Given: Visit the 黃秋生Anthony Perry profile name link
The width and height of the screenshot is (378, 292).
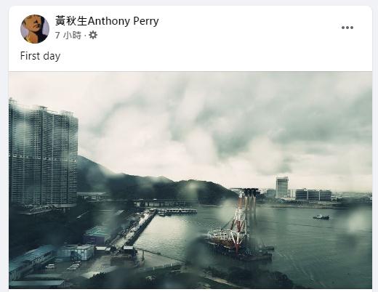Looking at the screenshot, I should (x=107, y=21).
